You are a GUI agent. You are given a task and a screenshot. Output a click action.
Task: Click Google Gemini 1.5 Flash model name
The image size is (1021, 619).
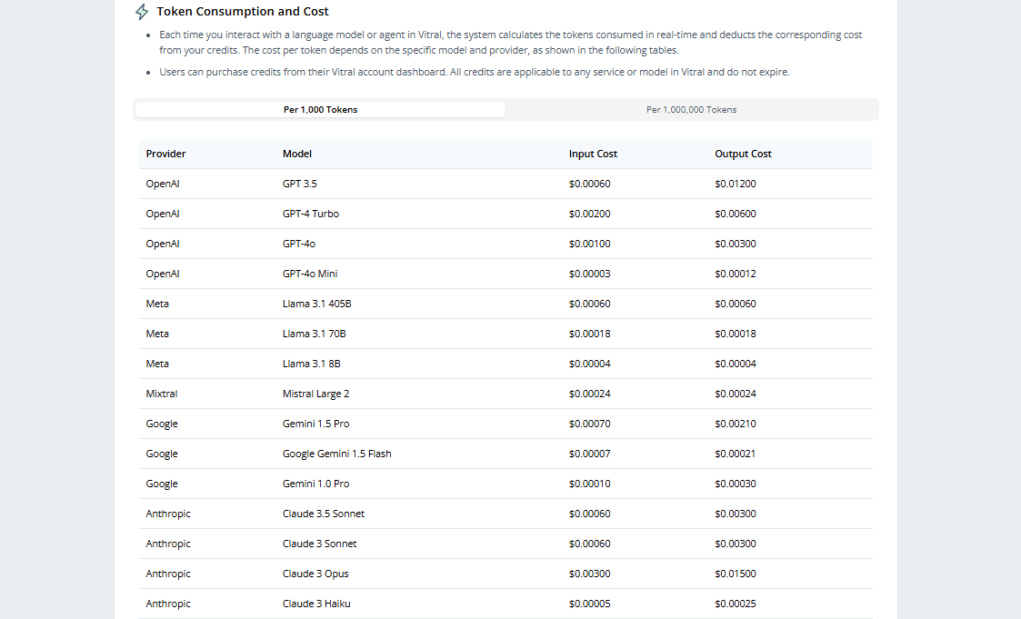[x=336, y=454]
